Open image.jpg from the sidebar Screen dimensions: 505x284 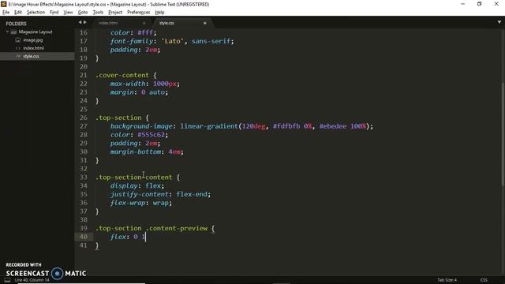tap(33, 40)
